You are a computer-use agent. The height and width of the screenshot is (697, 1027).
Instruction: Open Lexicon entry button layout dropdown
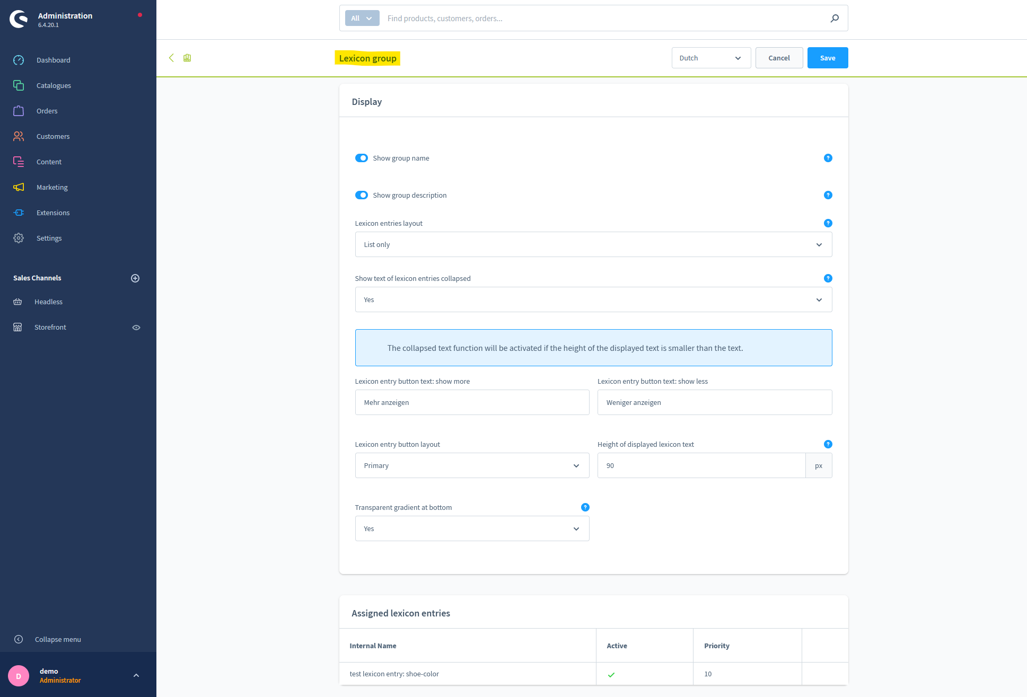coord(472,465)
